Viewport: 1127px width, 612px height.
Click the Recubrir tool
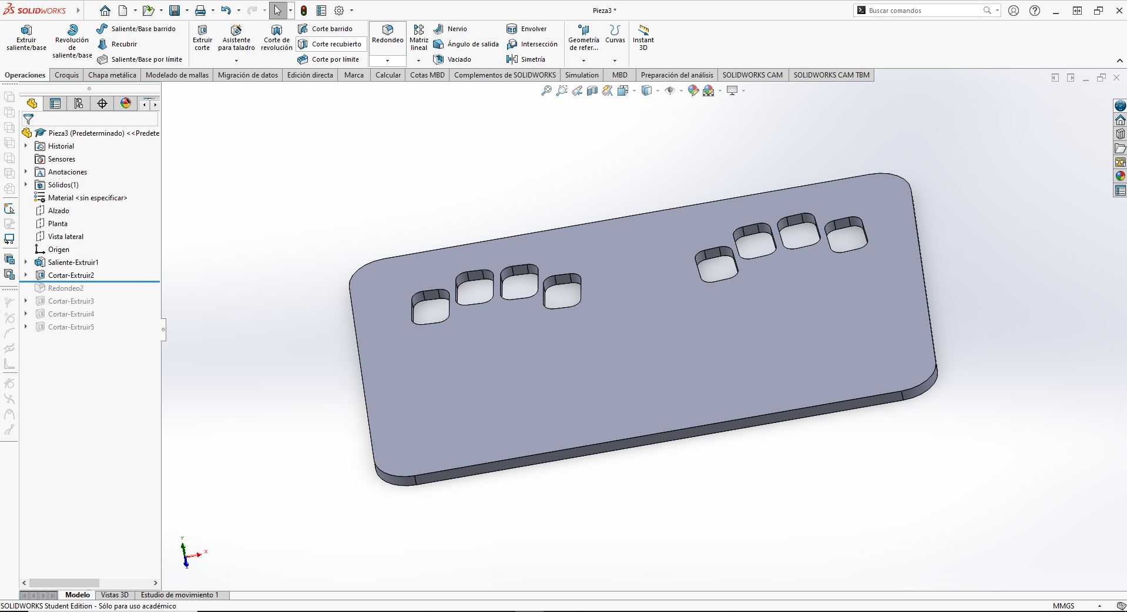click(117, 44)
